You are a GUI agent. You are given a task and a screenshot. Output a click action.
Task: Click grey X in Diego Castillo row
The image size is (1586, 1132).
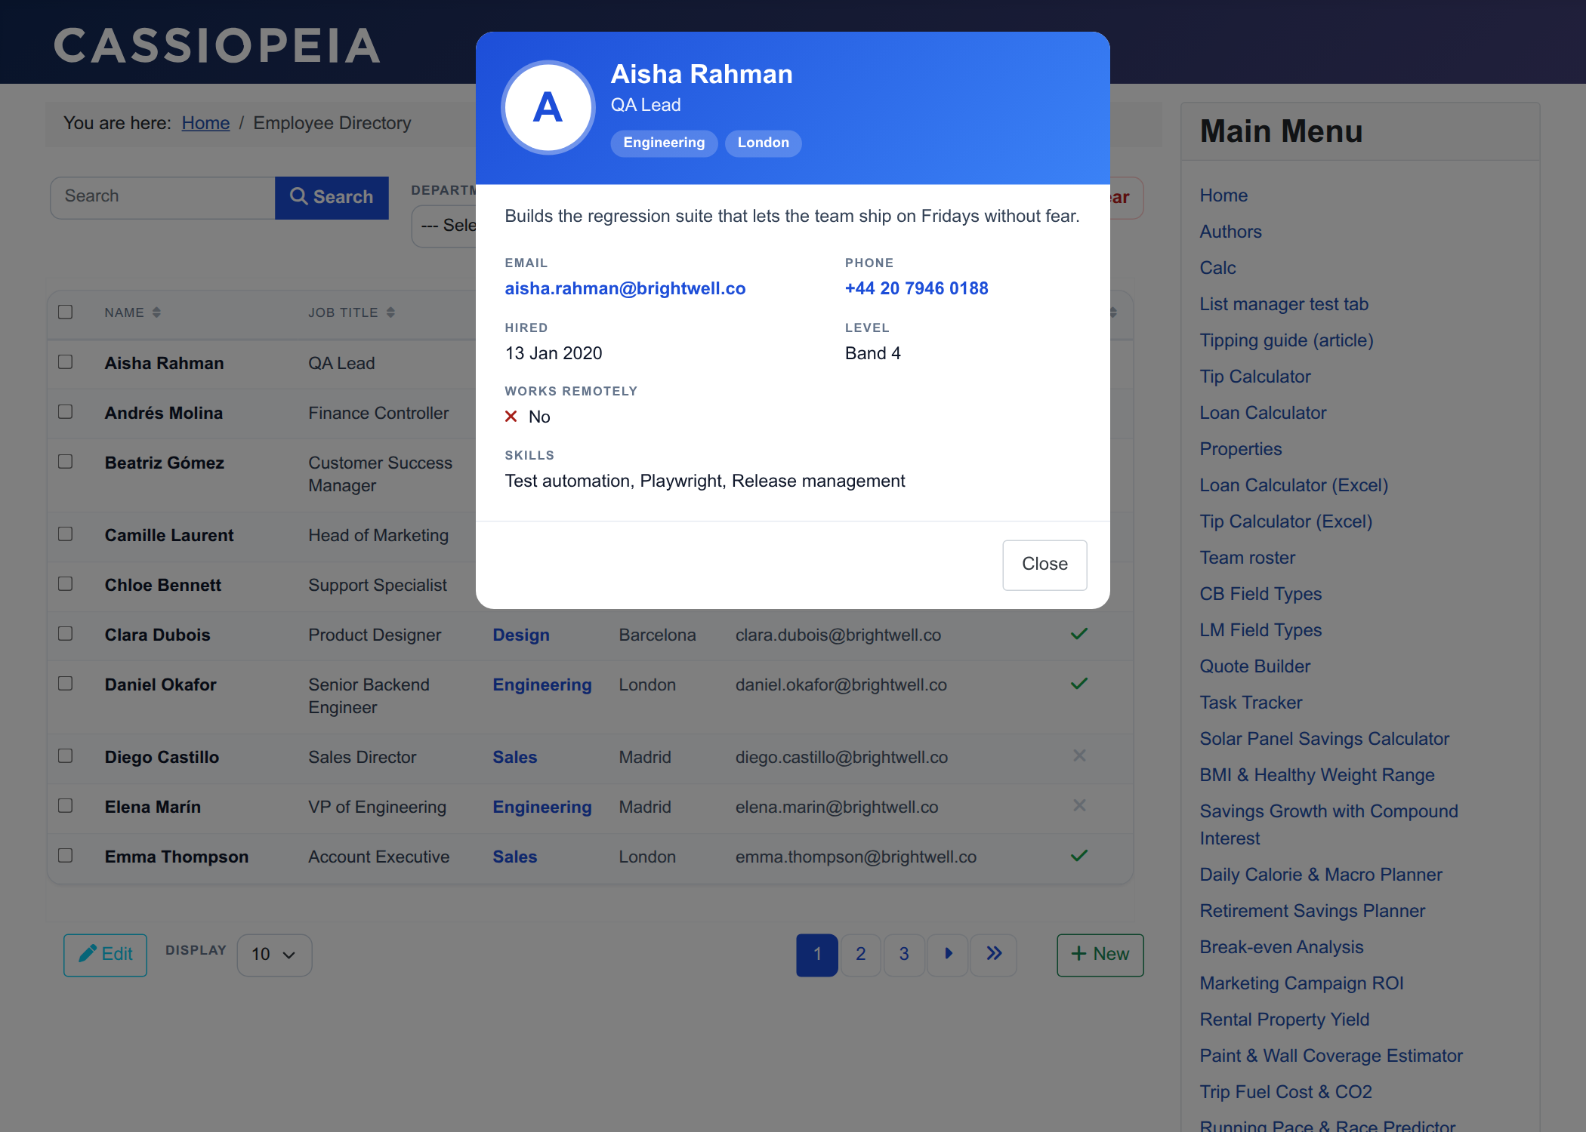(x=1079, y=755)
